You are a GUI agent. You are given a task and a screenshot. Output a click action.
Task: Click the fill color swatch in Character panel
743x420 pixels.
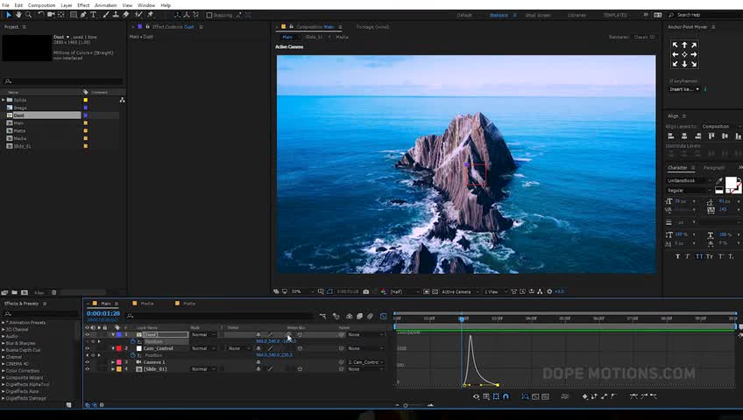(x=731, y=184)
